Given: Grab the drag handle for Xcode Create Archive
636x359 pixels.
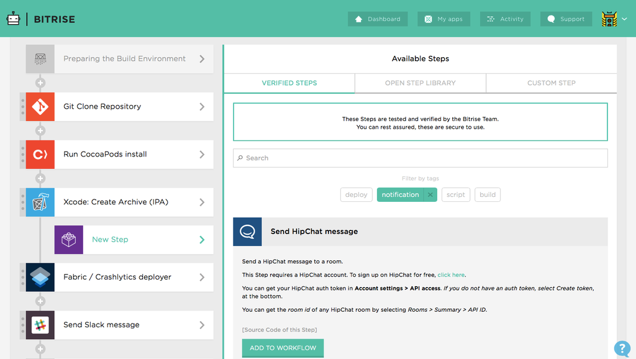Looking at the screenshot, I should point(23,202).
